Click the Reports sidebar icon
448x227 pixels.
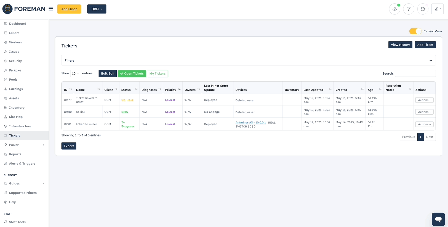point(6,154)
